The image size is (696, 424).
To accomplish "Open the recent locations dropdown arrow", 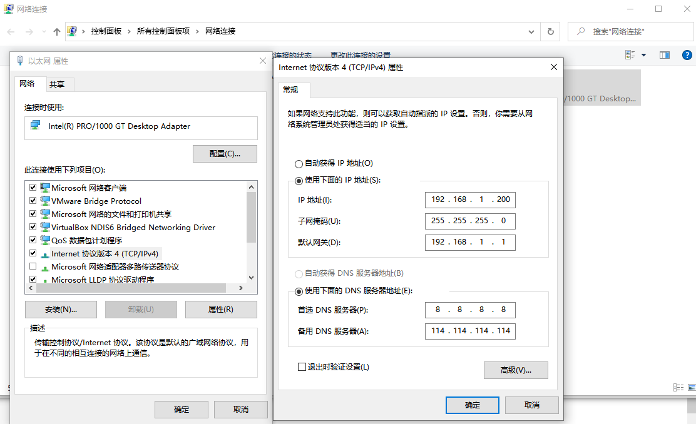I will coord(44,31).
